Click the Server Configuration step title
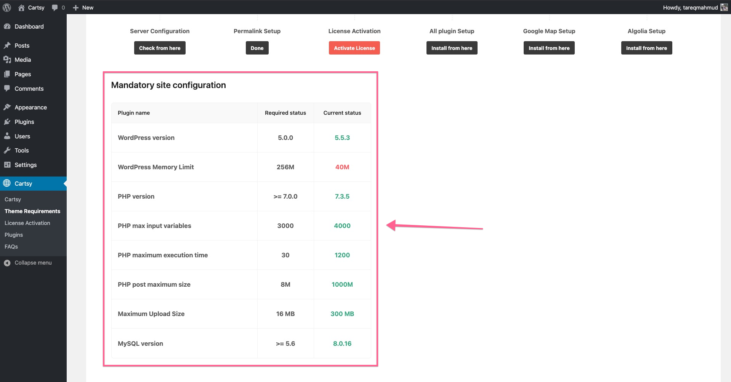 pyautogui.click(x=160, y=31)
